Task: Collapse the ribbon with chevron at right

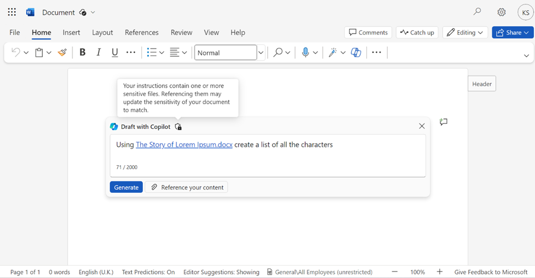Action: 526,56
